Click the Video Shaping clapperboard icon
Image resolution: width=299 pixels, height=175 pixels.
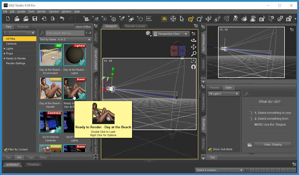(249, 145)
